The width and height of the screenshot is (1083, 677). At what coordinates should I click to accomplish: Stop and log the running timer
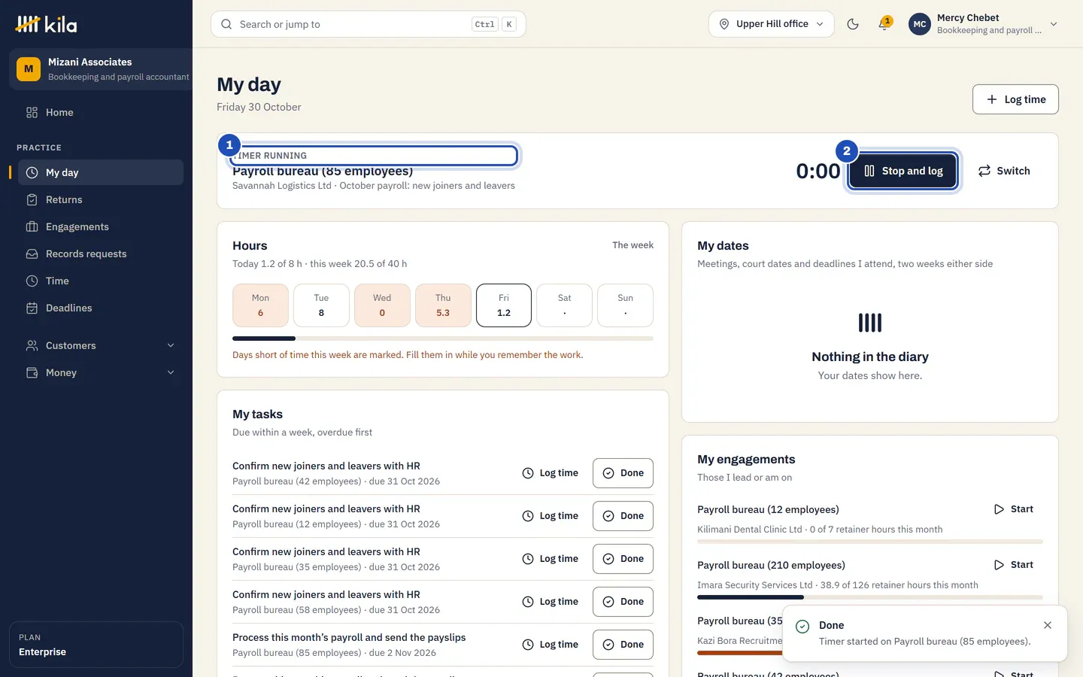902,171
